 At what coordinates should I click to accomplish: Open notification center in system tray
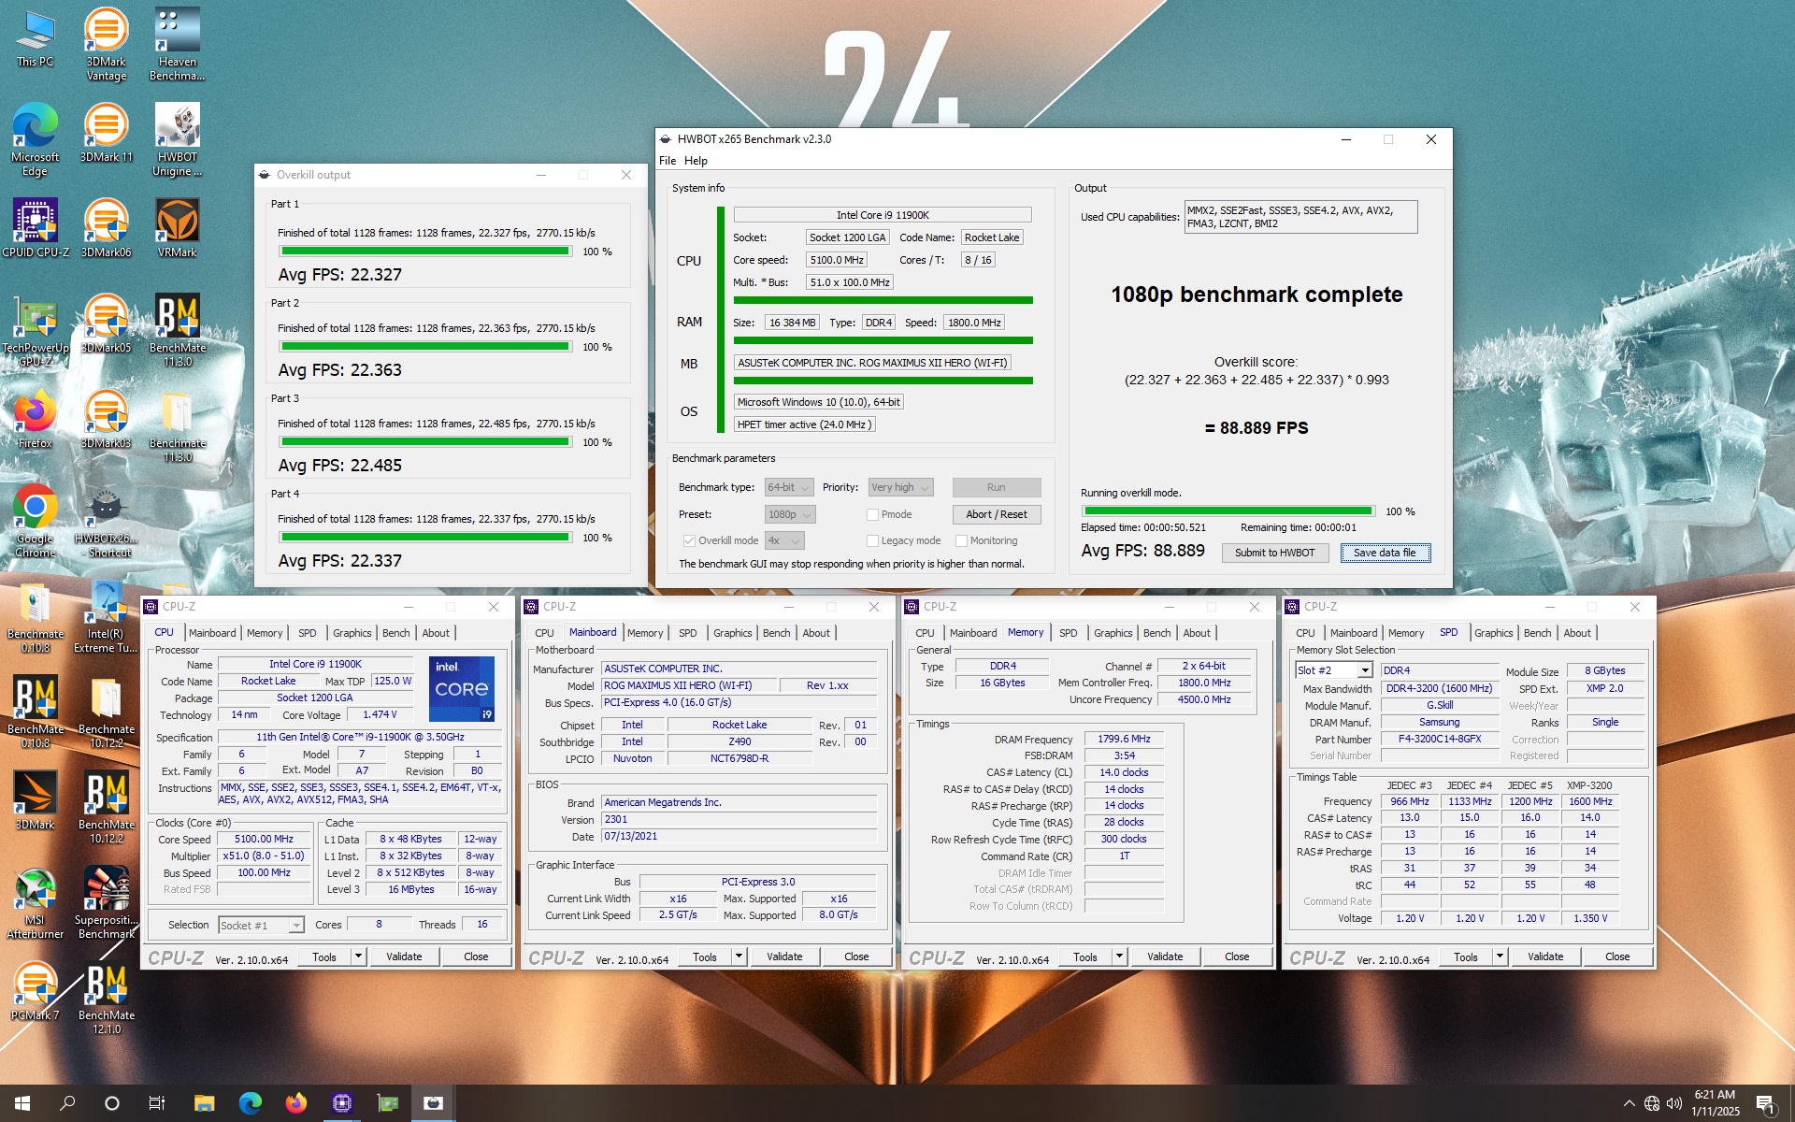[x=1765, y=1103]
